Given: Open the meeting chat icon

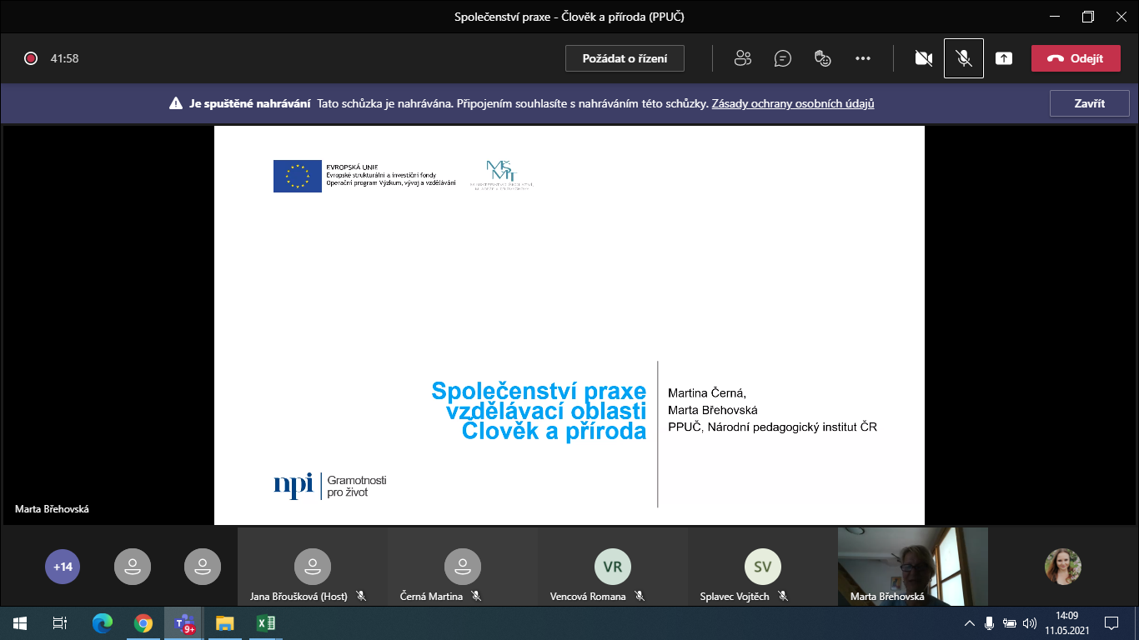Looking at the screenshot, I should coord(782,58).
